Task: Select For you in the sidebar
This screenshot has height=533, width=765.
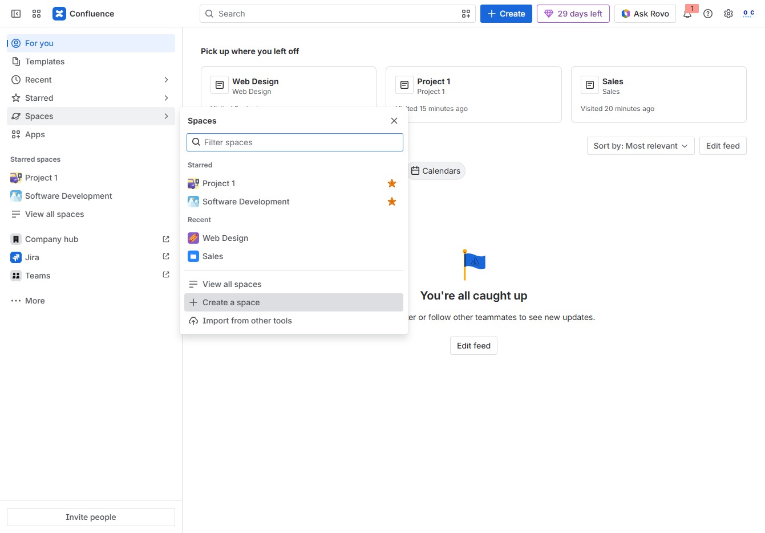Action: (91, 43)
